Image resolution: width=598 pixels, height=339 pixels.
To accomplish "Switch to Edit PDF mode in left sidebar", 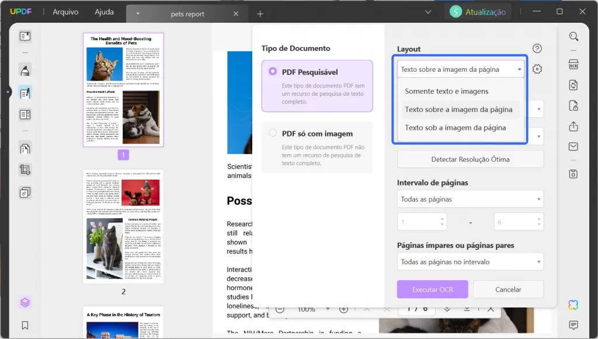I will (25, 92).
